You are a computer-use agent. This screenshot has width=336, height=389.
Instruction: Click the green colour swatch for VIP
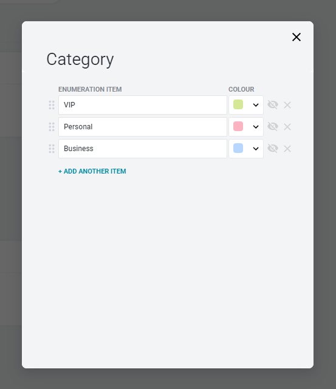coord(238,104)
